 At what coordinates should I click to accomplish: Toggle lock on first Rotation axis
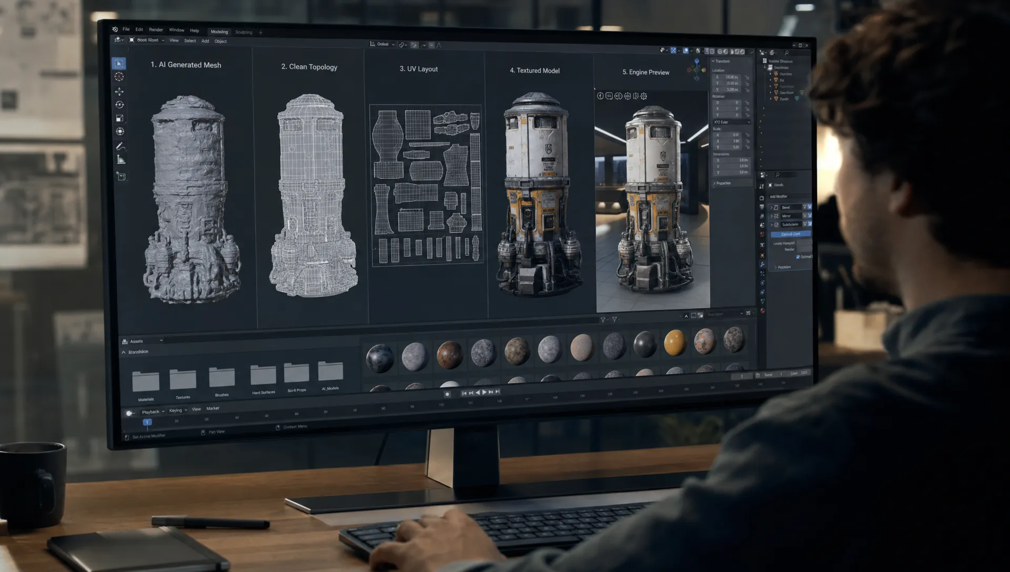747,103
